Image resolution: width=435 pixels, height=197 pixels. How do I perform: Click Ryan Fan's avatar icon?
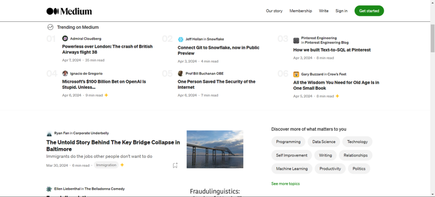pos(49,133)
